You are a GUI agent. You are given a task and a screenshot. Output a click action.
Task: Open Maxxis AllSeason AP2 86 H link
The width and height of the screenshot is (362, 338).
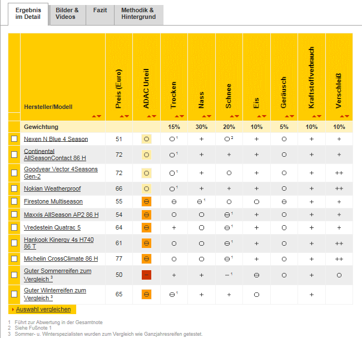click(61, 215)
